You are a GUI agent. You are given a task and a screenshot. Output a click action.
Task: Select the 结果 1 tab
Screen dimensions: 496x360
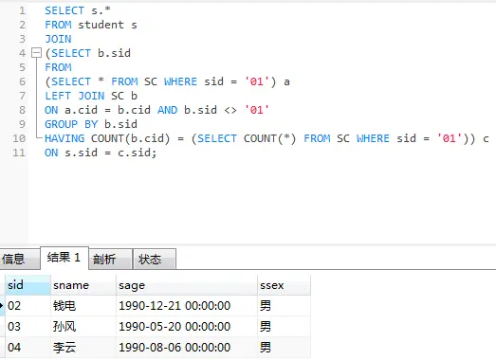click(x=64, y=258)
